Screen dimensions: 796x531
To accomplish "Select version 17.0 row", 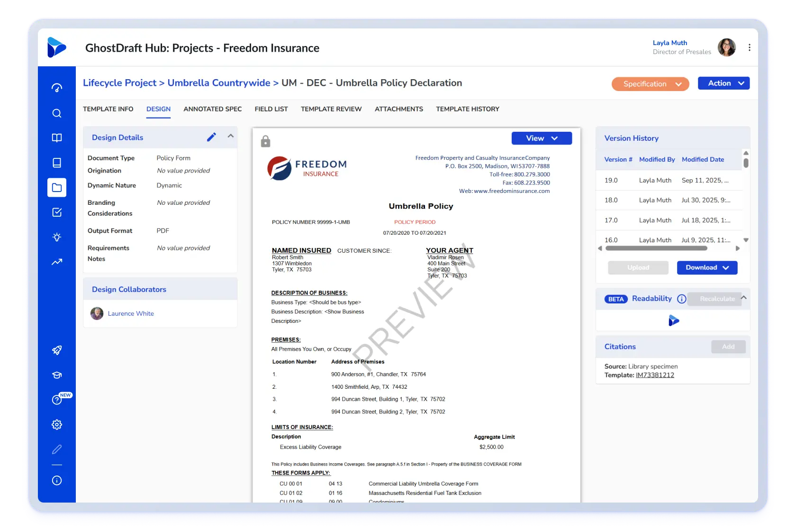I will tap(669, 220).
